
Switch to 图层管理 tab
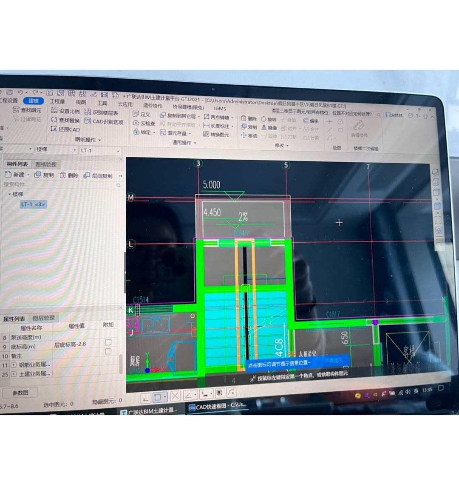pos(44,318)
